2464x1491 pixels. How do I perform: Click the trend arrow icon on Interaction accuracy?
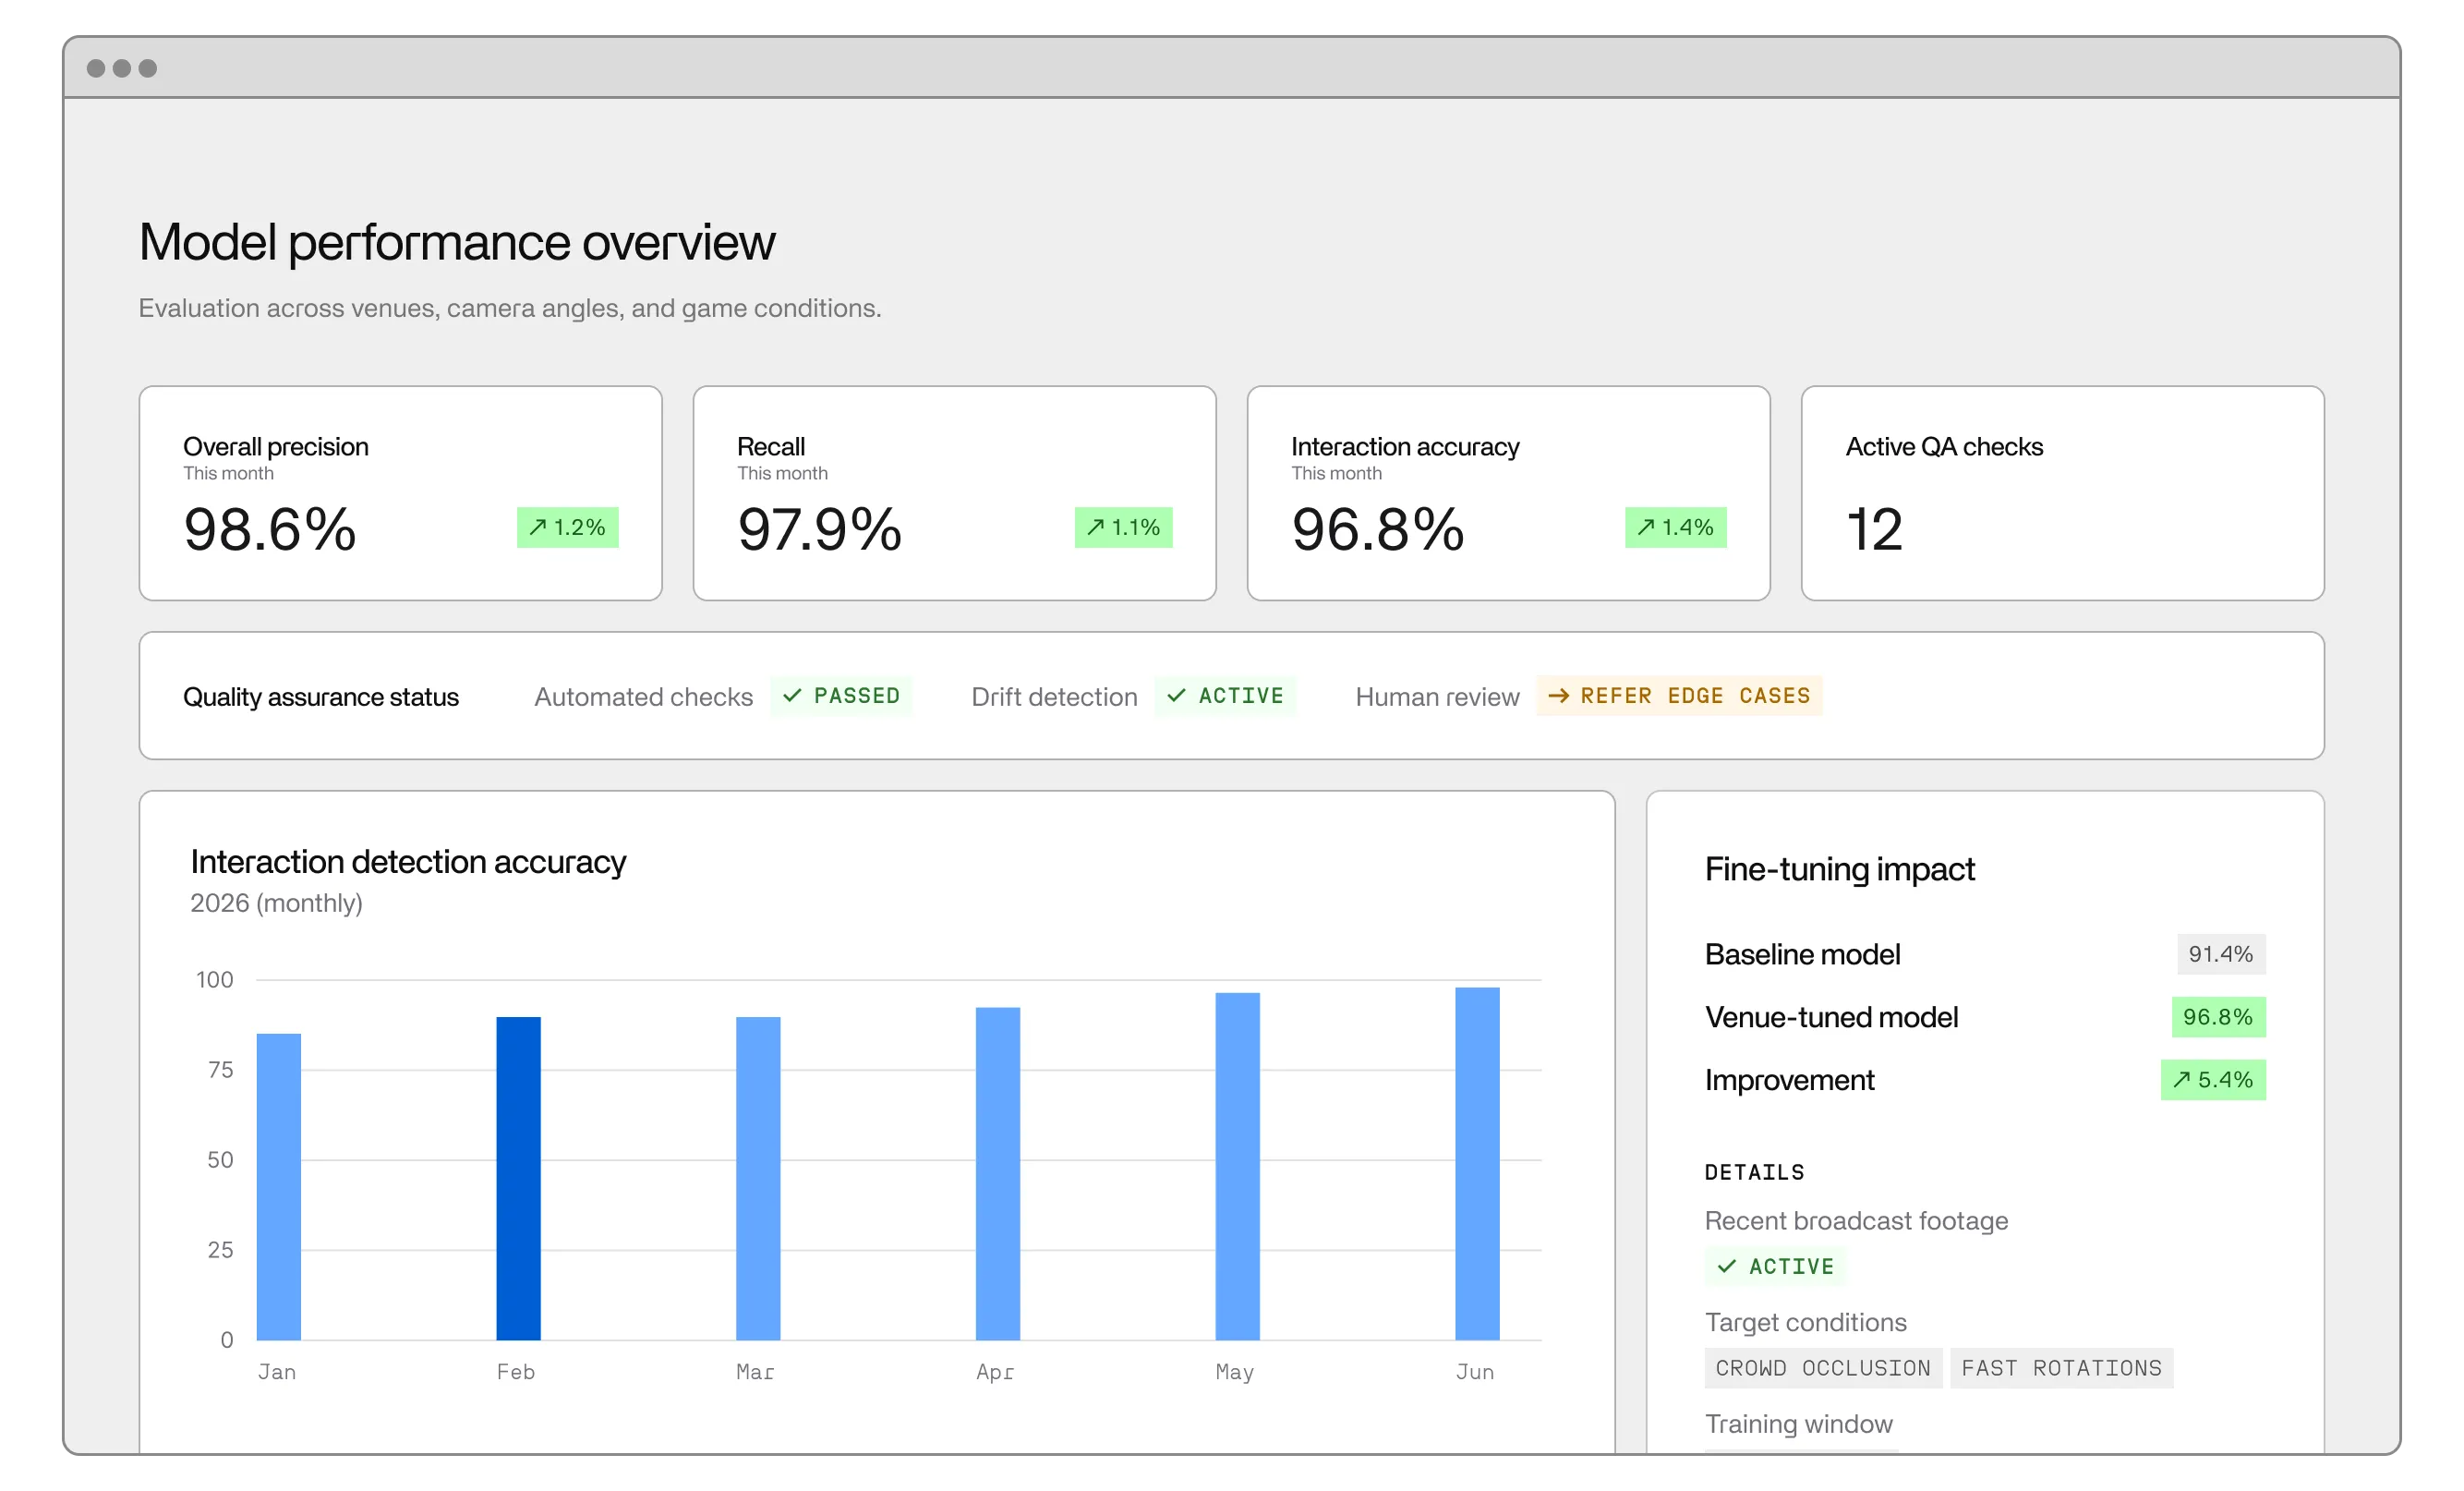coord(1645,527)
